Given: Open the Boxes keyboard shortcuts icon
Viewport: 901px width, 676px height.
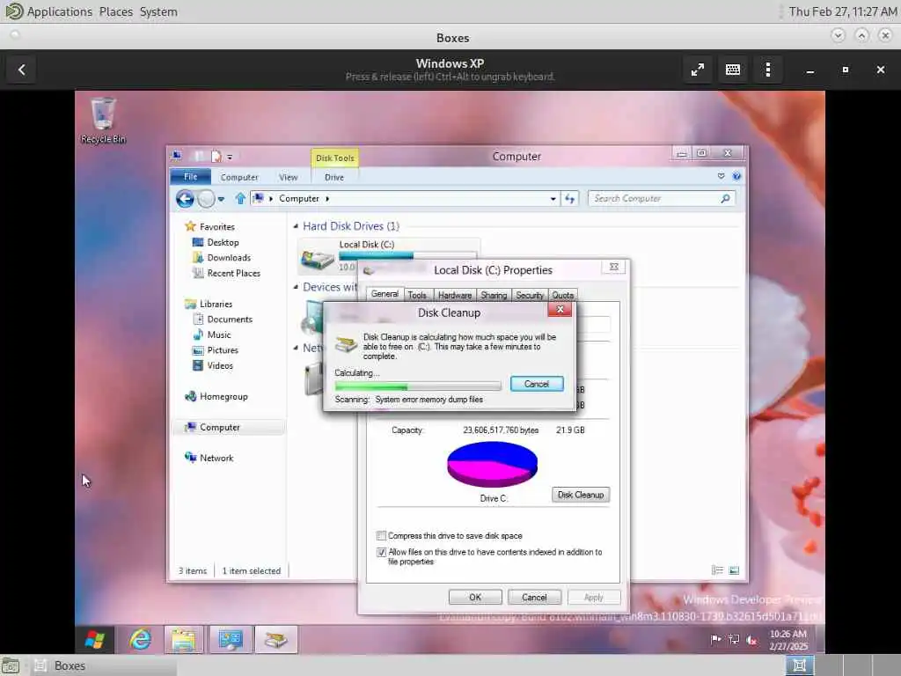Looking at the screenshot, I should [733, 70].
